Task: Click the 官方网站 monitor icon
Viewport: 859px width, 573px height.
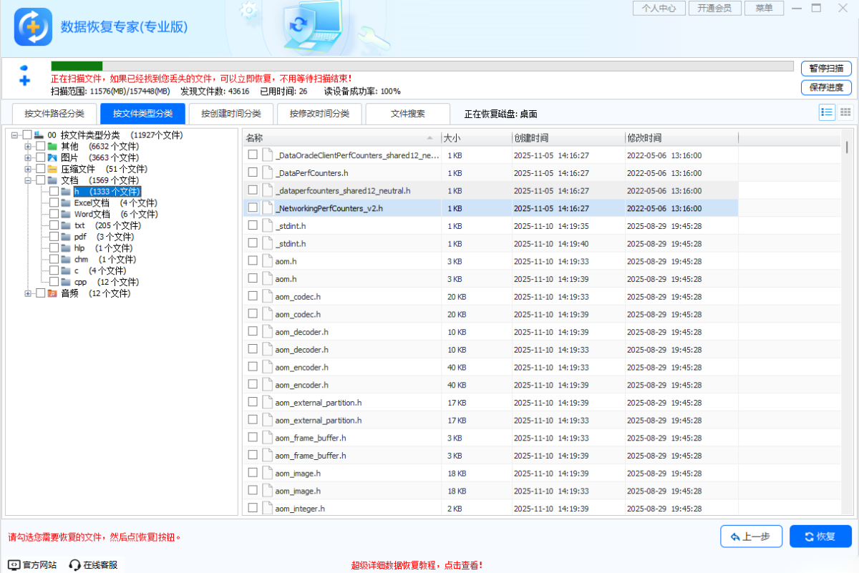Action: (13, 564)
